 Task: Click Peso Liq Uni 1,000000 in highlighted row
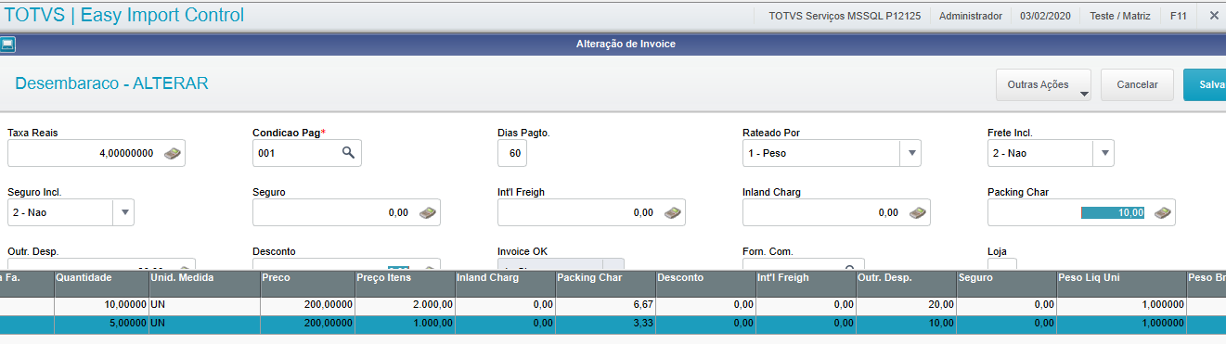tap(1122, 324)
